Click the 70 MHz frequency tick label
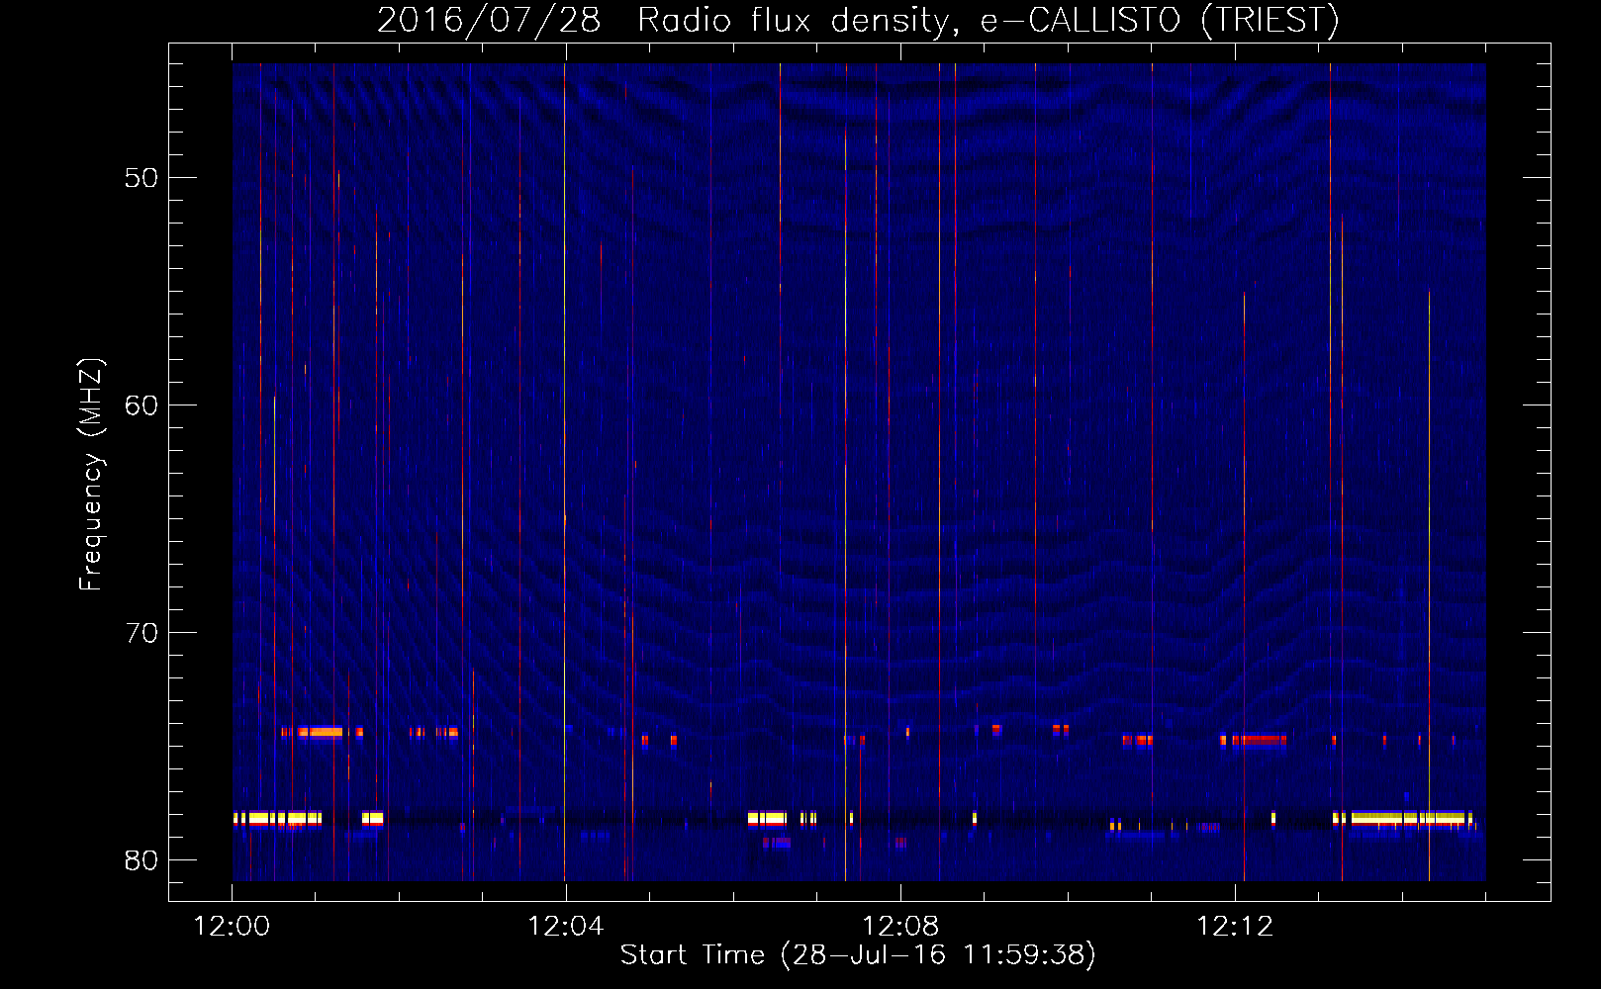Viewport: 1601px width, 989px height. click(x=141, y=633)
